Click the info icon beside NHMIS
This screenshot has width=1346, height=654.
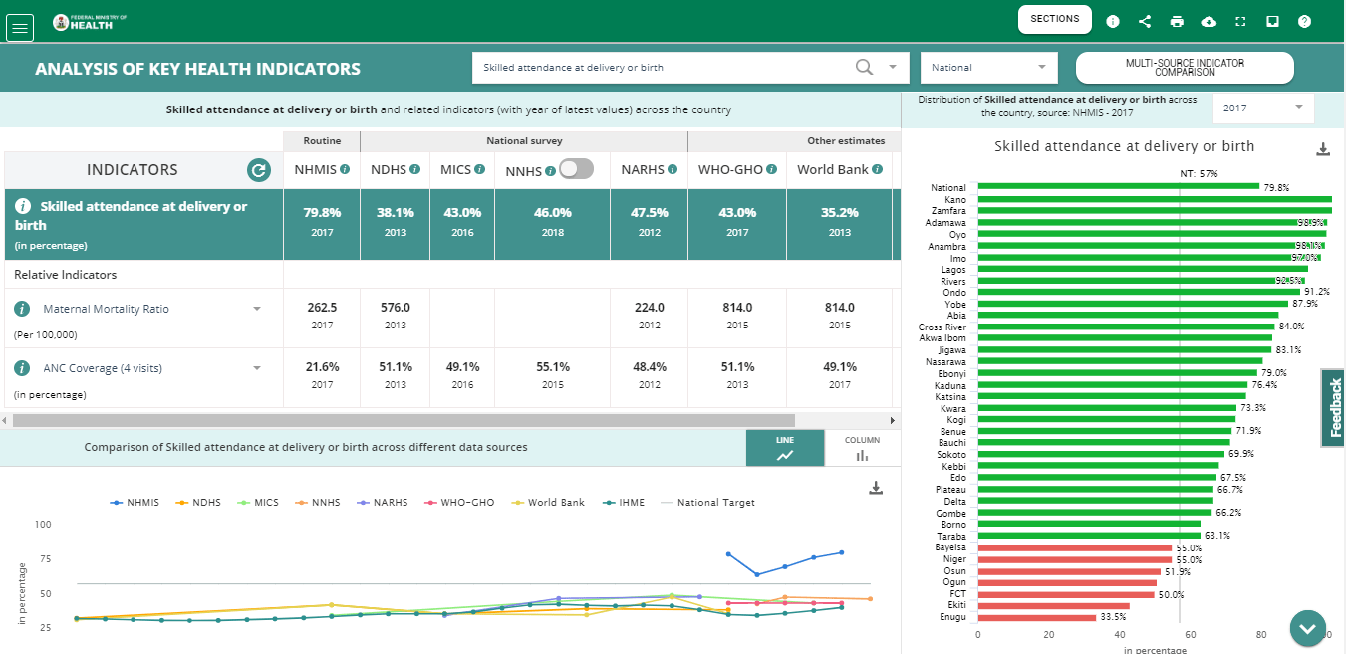coord(345,170)
